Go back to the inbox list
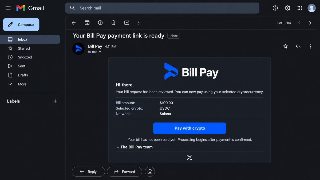The image size is (320, 180). pyautogui.click(x=74, y=23)
